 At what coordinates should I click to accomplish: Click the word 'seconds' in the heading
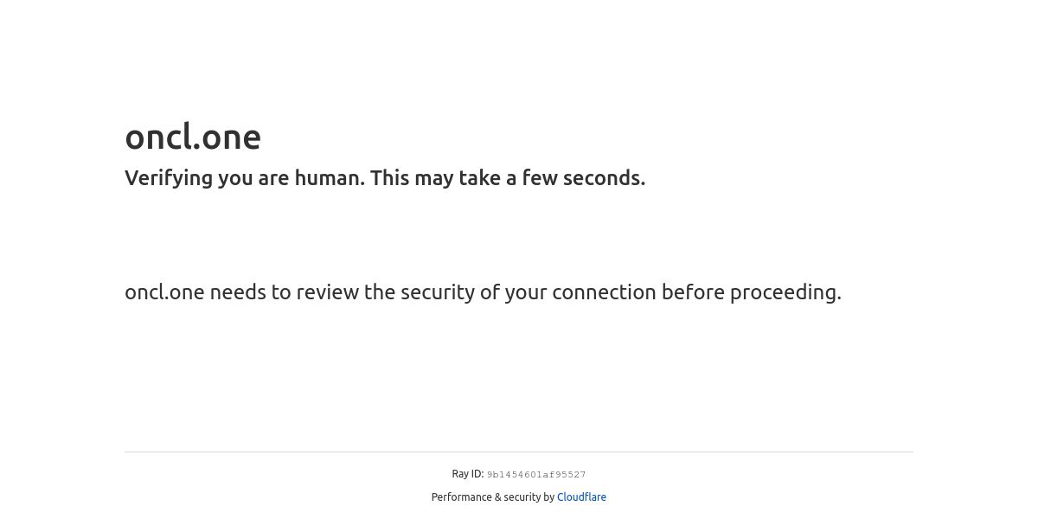[604, 178]
